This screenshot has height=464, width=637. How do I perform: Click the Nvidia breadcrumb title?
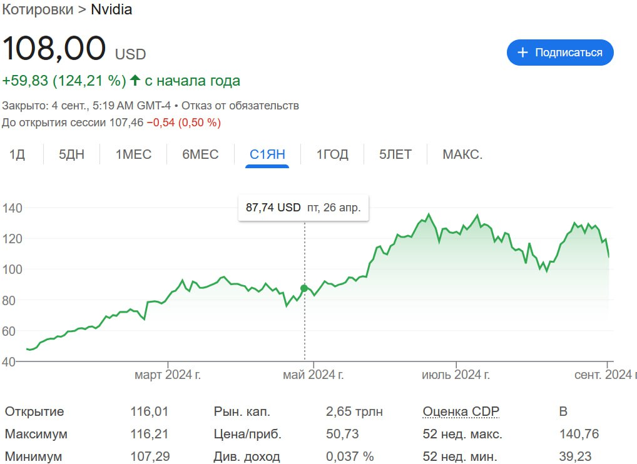point(111,9)
